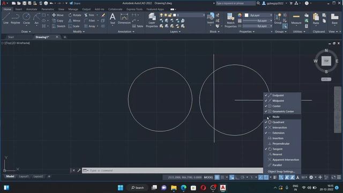The width and height of the screenshot is (343, 193).
Task: Toggle Center object snap
Action: pyautogui.click(x=282, y=106)
